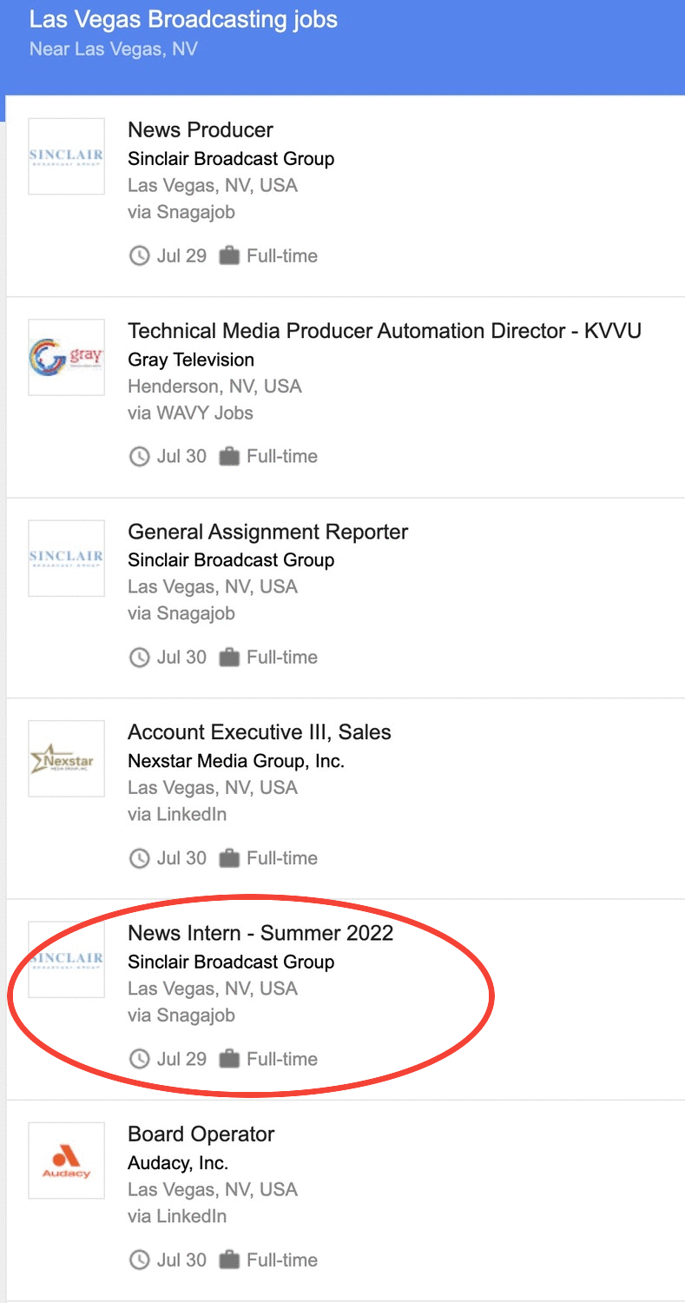The height and width of the screenshot is (1303, 685).
Task: Click via WAVY Jobs source text
Action: [x=190, y=413]
